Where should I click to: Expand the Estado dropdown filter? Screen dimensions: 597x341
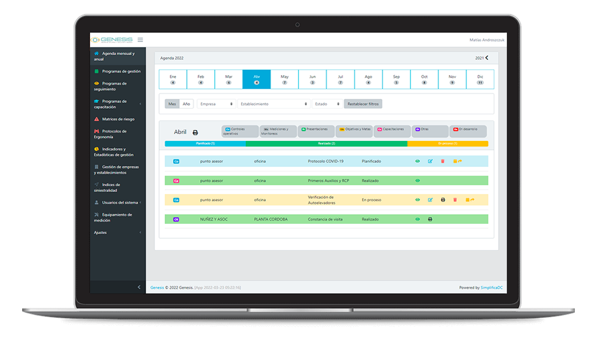click(x=327, y=104)
